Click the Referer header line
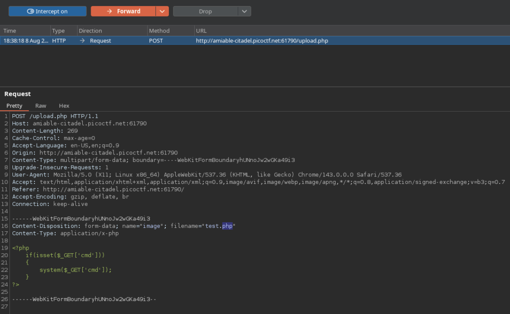 [98, 189]
